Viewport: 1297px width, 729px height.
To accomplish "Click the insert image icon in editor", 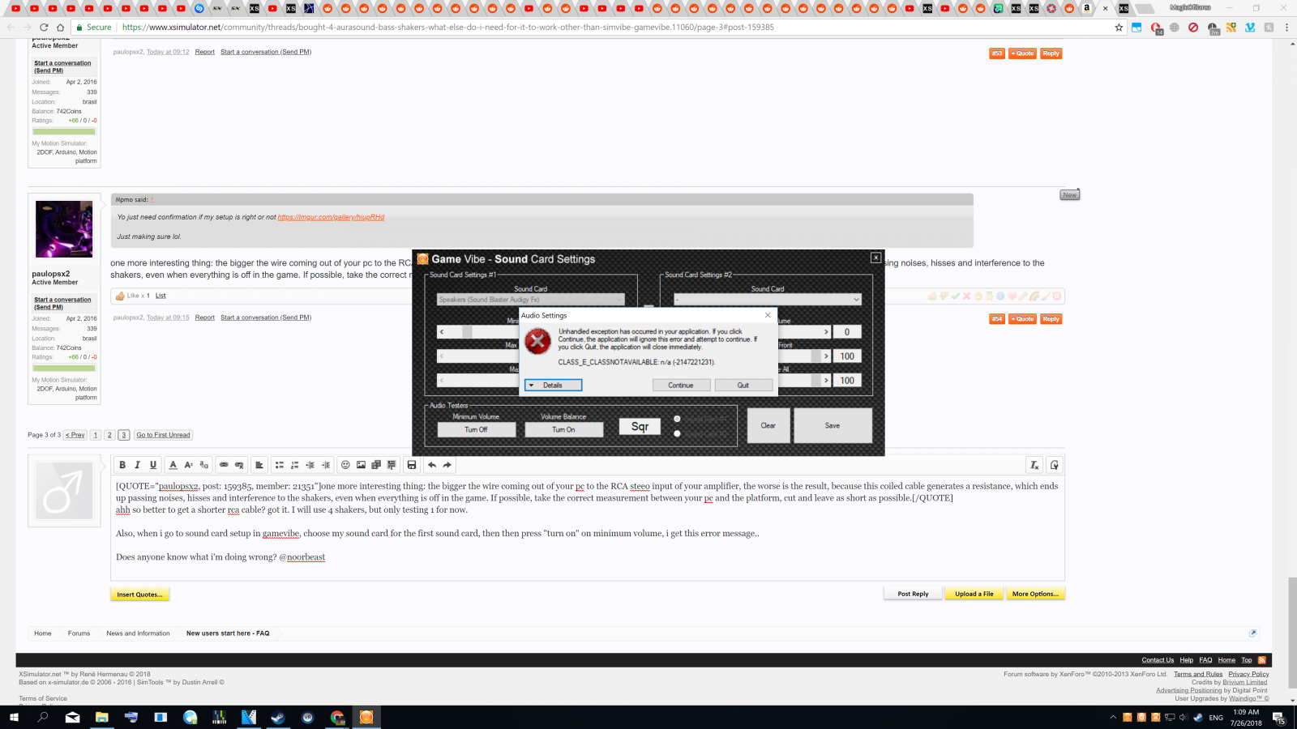I will 361,465.
